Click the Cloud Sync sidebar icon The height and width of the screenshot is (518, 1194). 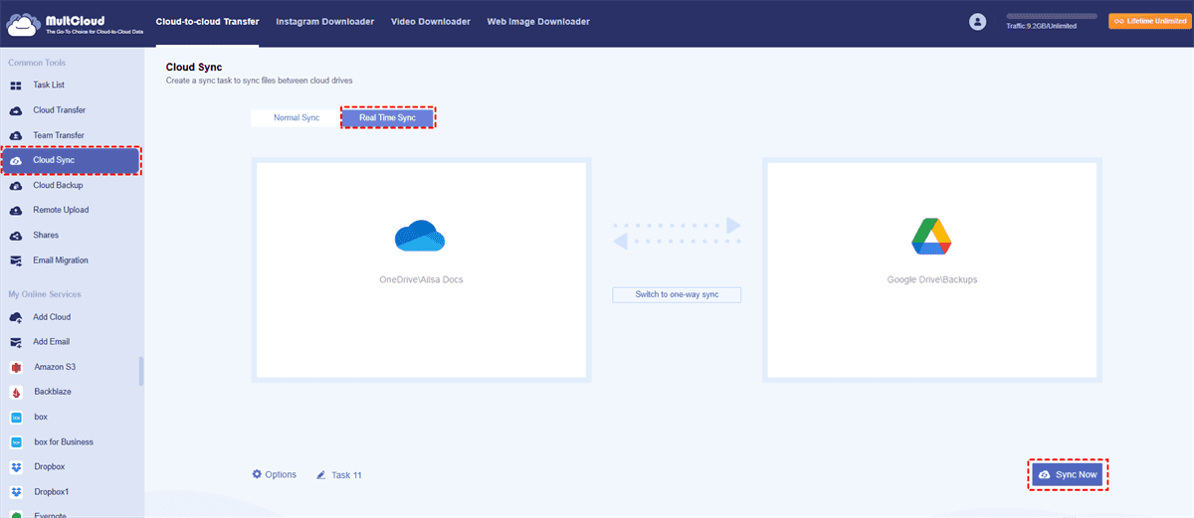point(16,160)
